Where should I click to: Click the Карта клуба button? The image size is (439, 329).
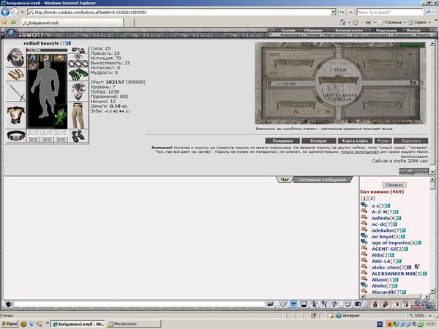tap(355, 140)
